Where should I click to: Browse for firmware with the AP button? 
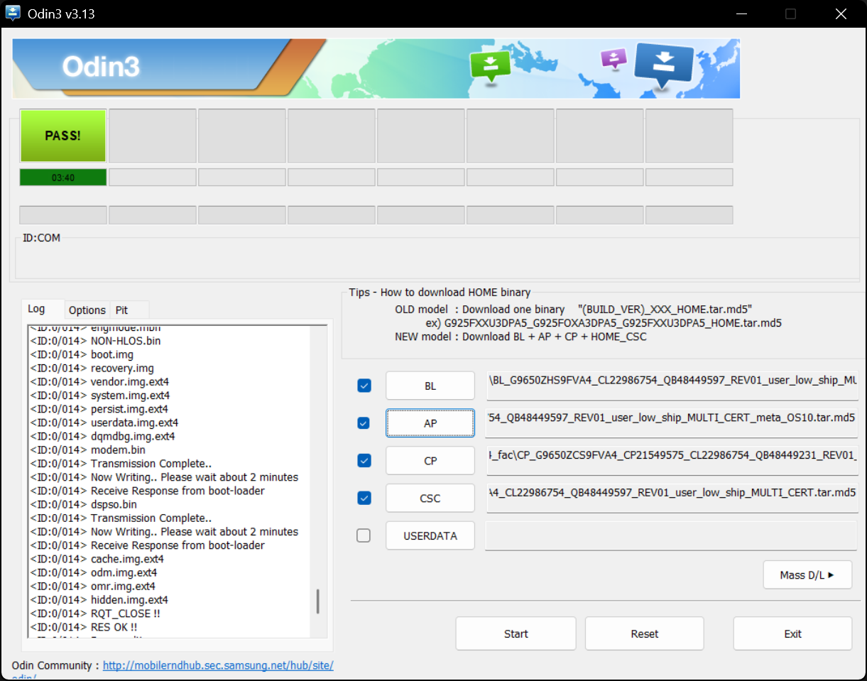[x=430, y=423]
